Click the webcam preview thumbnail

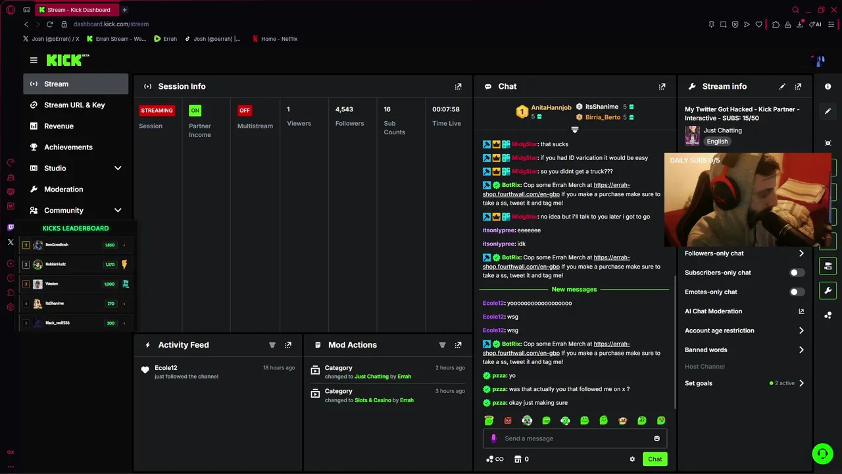click(x=748, y=199)
